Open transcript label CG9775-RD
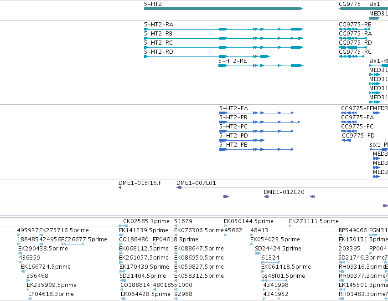This screenshot has width=388, height=301. point(355,43)
